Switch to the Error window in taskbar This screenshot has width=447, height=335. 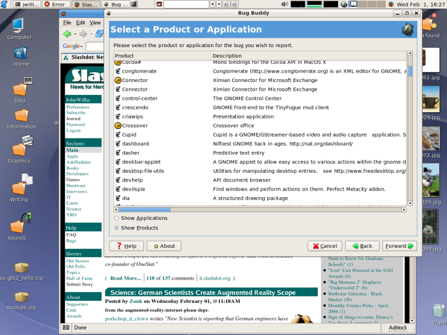tap(56, 4)
